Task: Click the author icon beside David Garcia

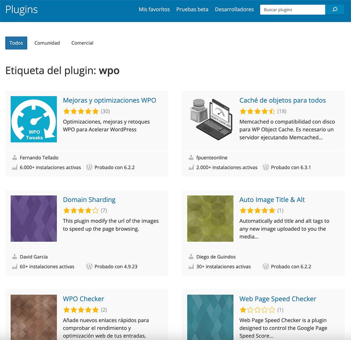Action: (14, 257)
